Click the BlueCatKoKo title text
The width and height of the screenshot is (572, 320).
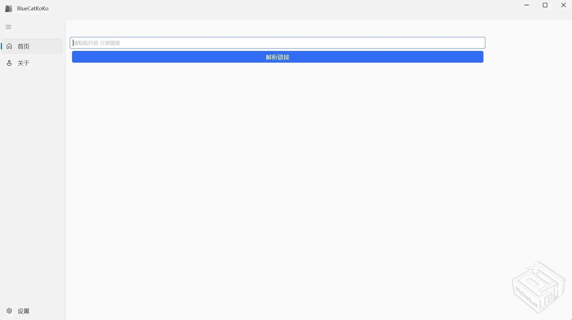(33, 8)
